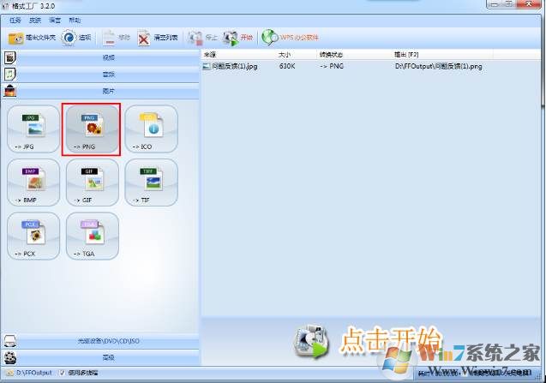Select the -> GIF conversion icon

pos(92,183)
